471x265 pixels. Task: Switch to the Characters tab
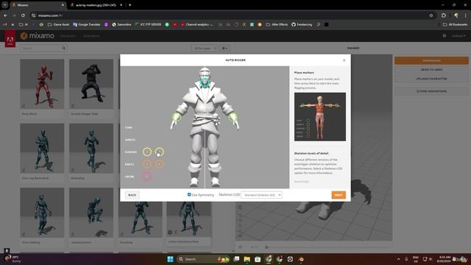pos(68,36)
